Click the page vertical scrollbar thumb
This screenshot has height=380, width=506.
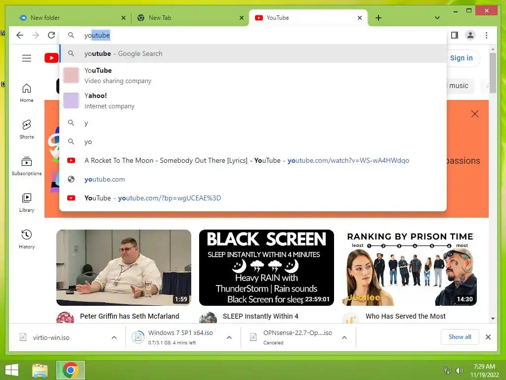(493, 73)
